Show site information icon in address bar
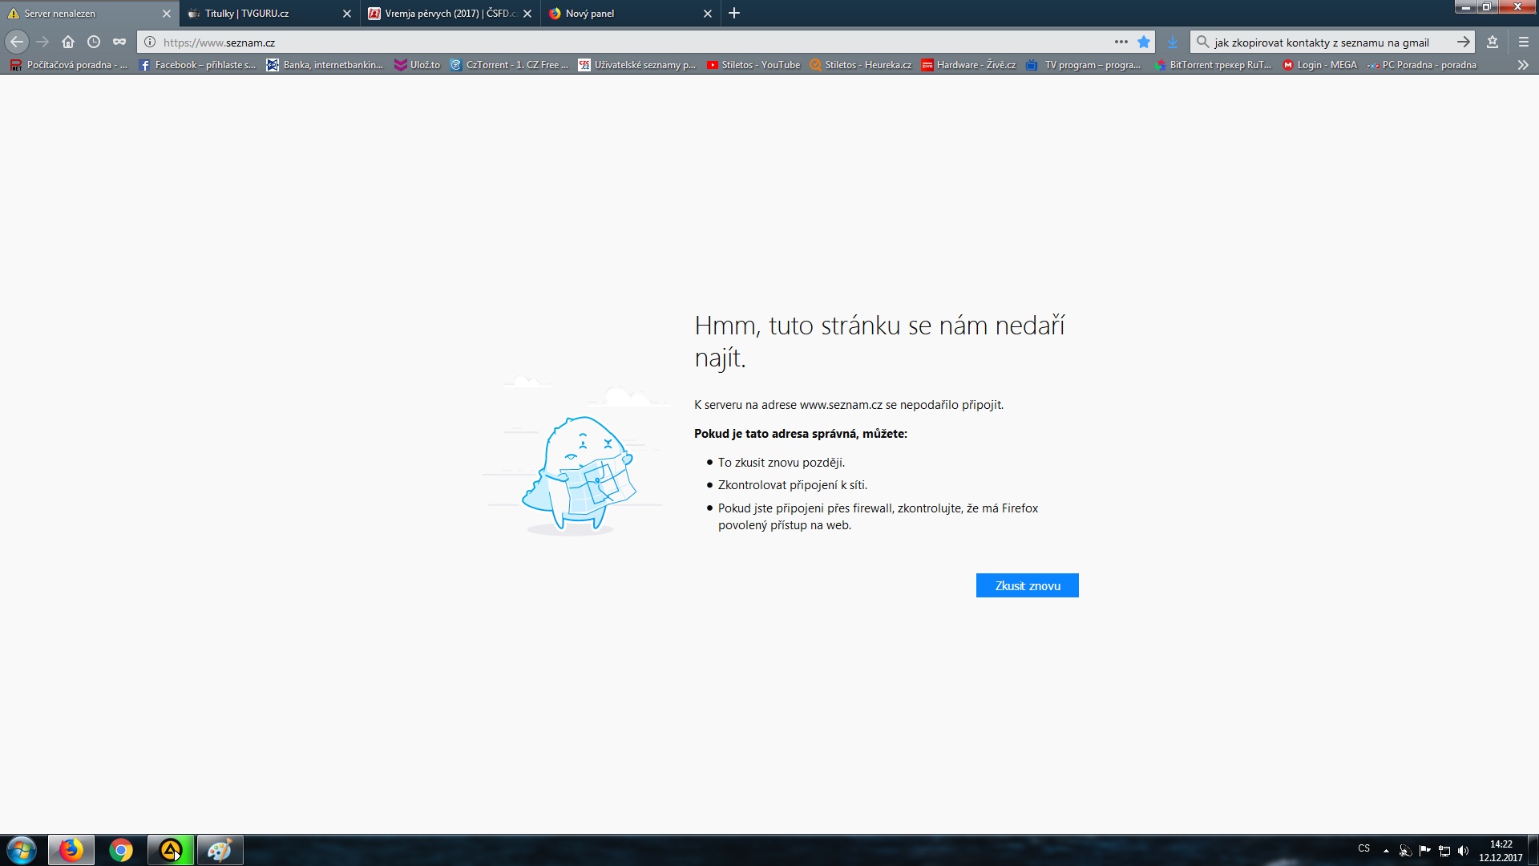 pos(150,42)
